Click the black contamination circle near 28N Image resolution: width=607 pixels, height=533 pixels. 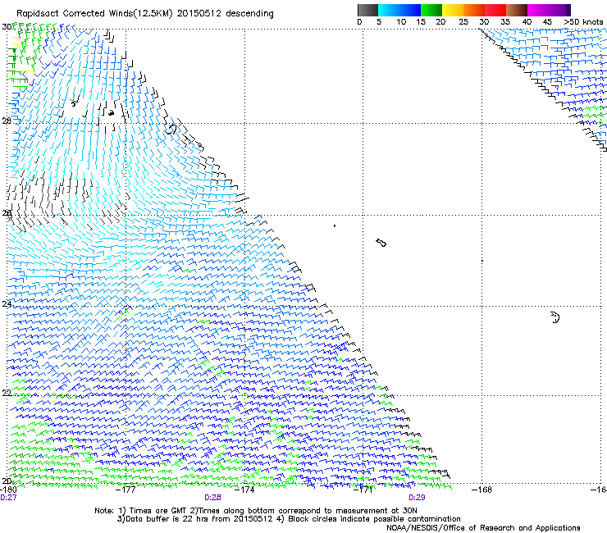171,129
